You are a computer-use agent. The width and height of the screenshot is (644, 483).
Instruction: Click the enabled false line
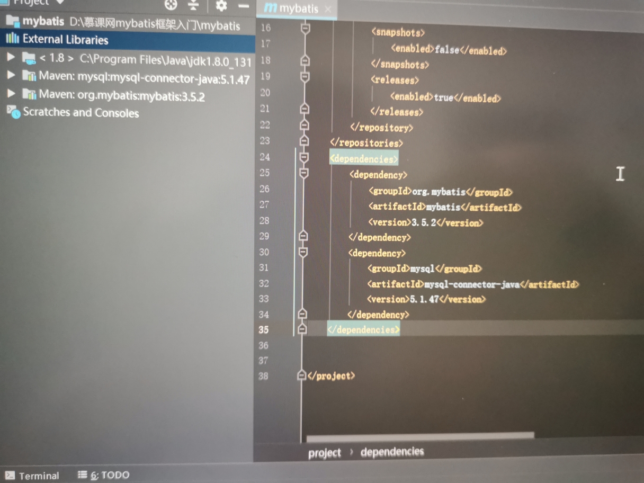449,50
